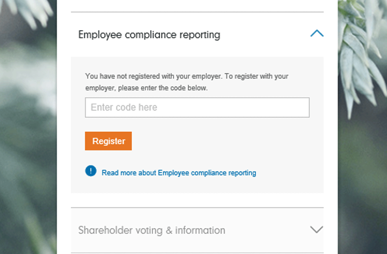Click the blue exclamation info icon
This screenshot has width=387, height=254.
(90, 171)
